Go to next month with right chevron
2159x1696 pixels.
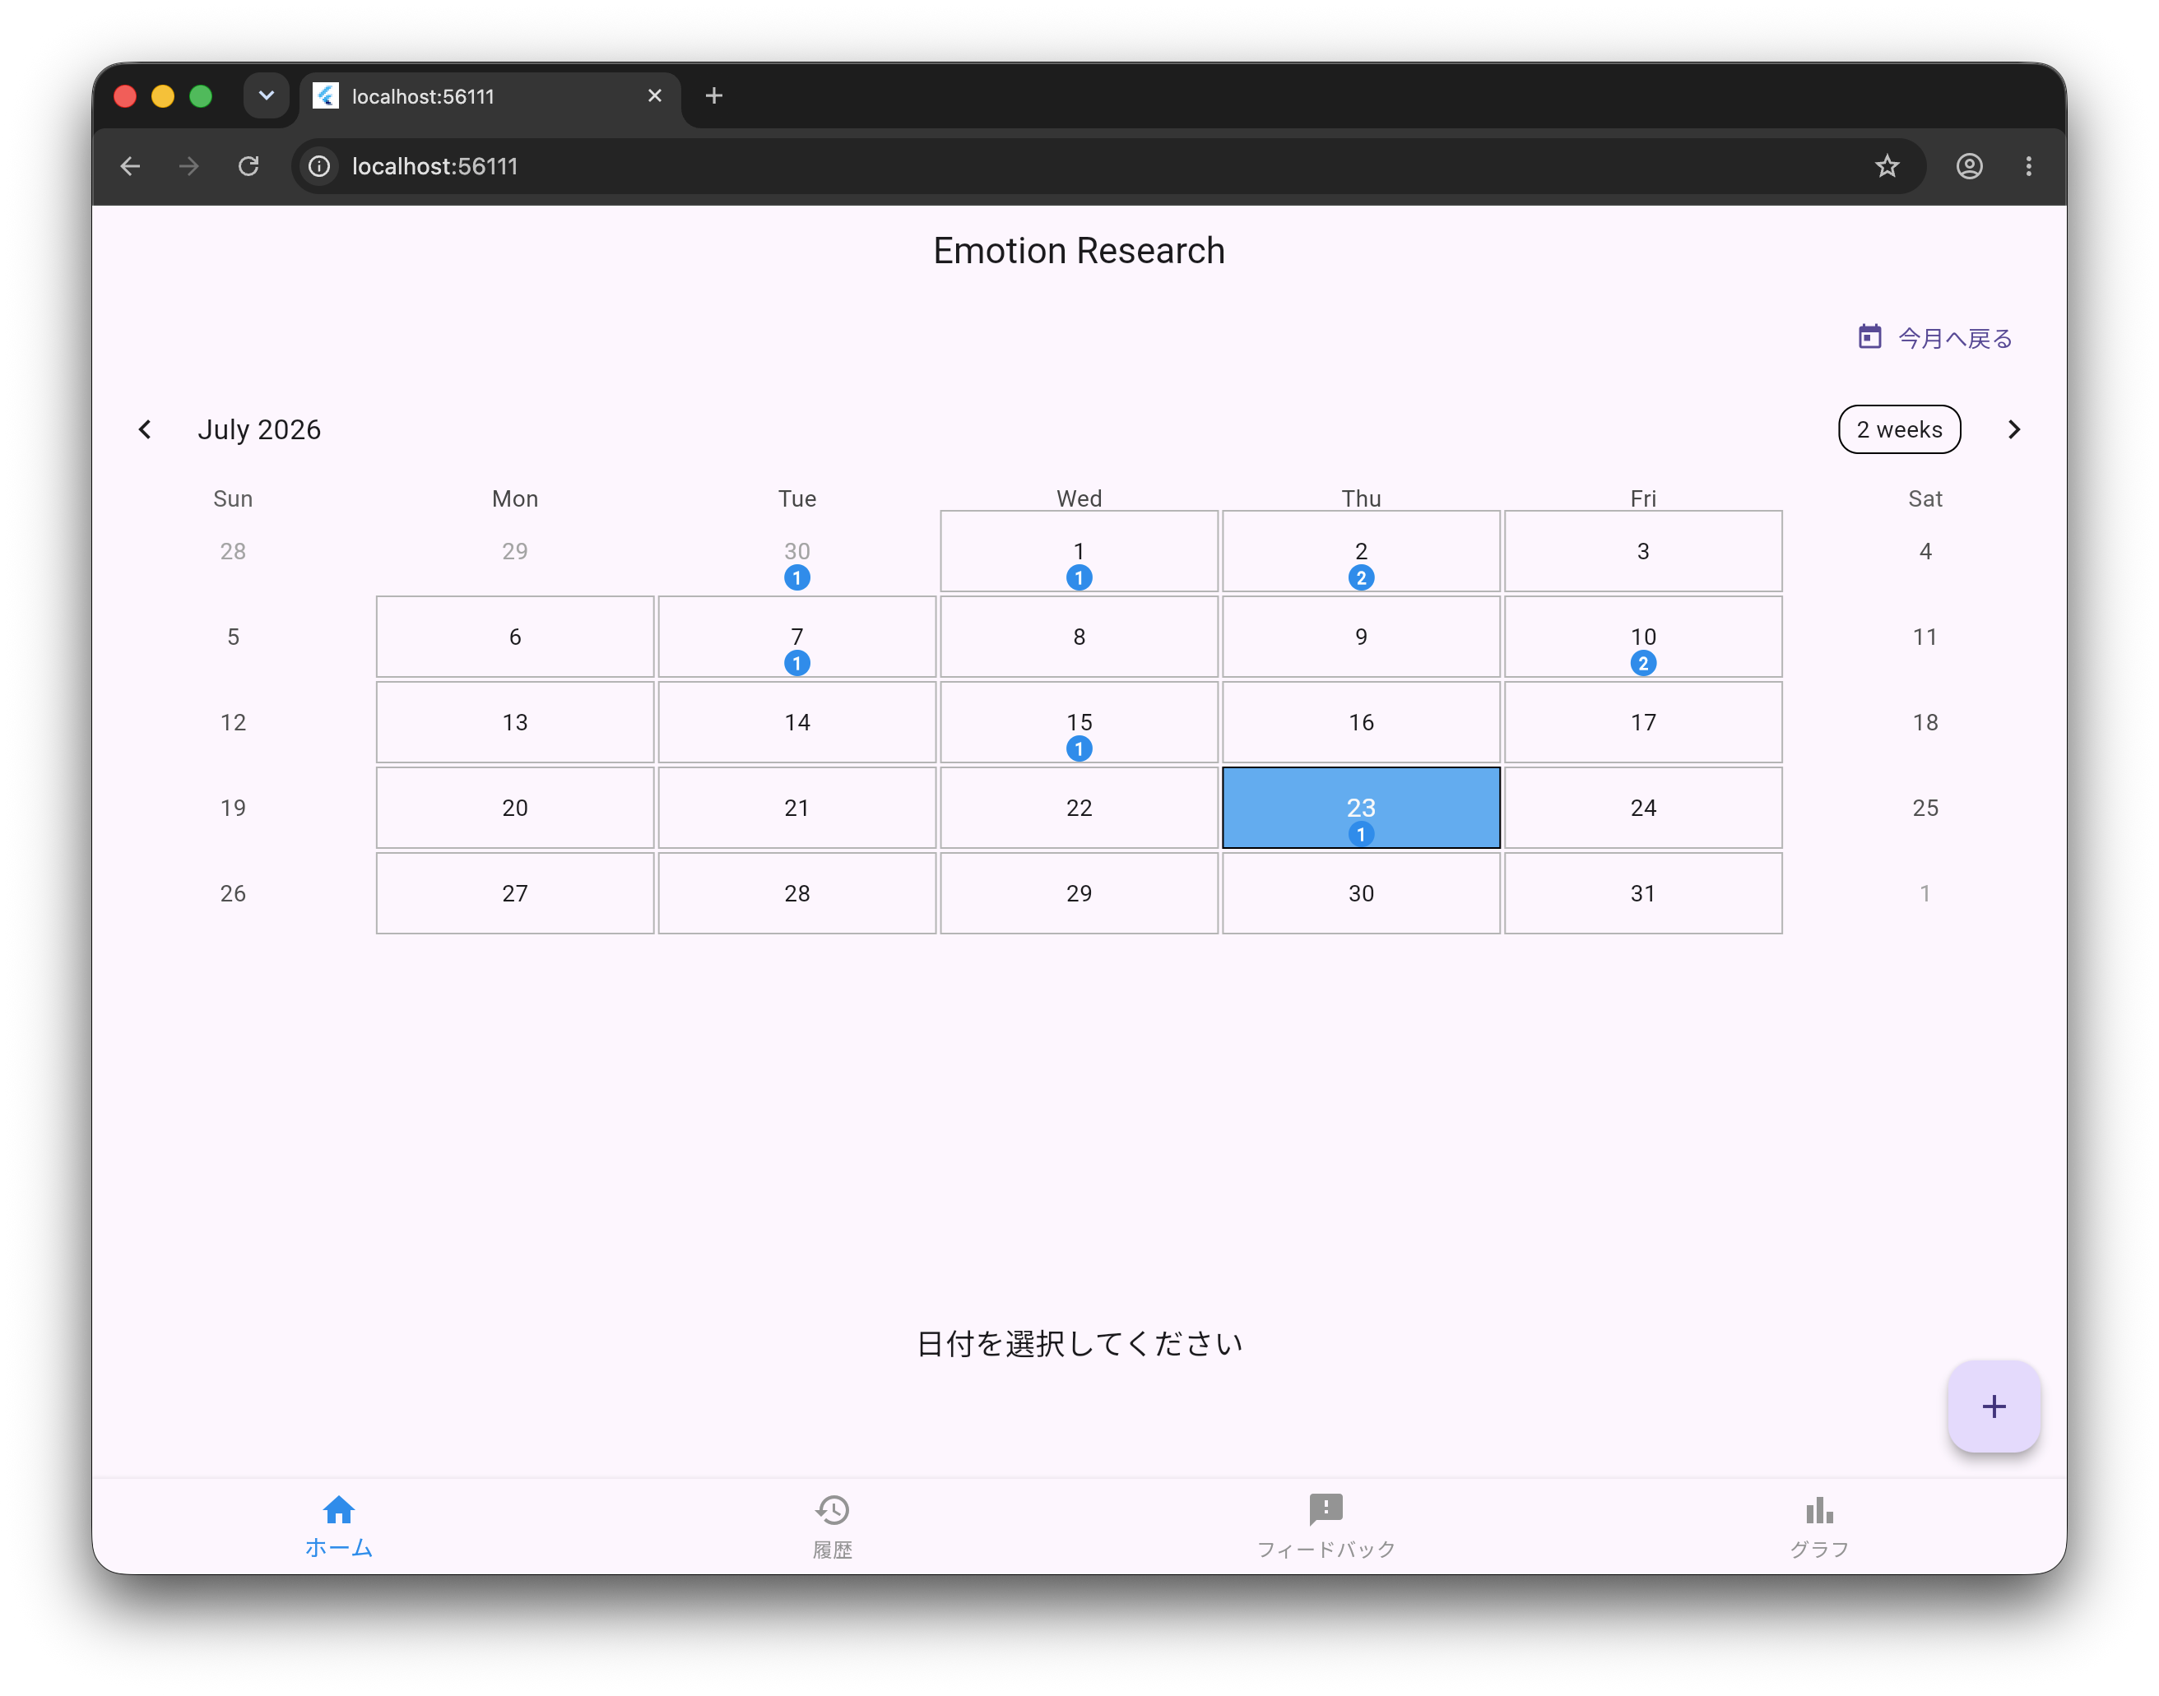(x=2013, y=429)
